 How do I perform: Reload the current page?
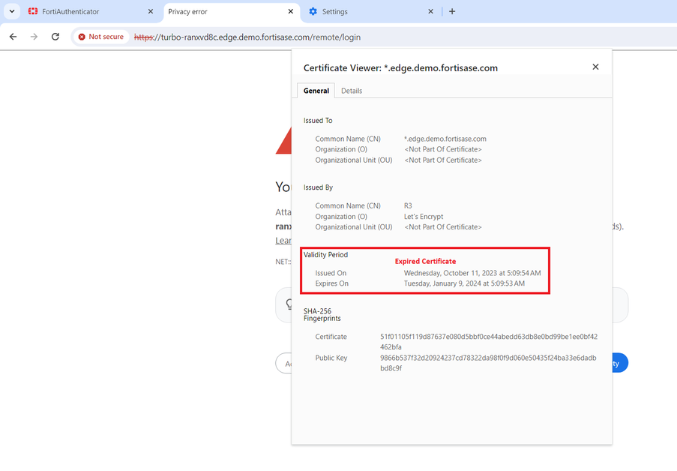click(55, 37)
